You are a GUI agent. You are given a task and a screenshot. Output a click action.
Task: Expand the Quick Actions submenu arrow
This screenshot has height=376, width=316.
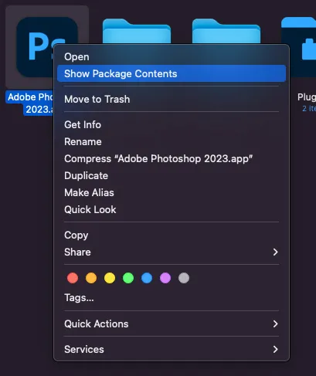coord(275,324)
